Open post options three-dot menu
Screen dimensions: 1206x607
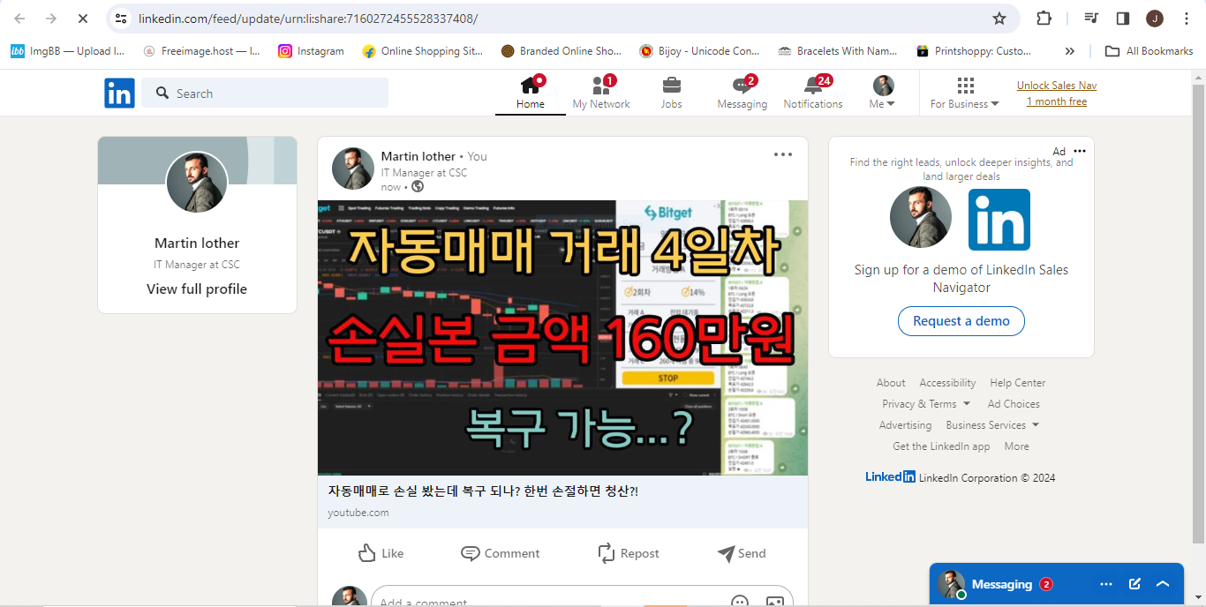[783, 154]
